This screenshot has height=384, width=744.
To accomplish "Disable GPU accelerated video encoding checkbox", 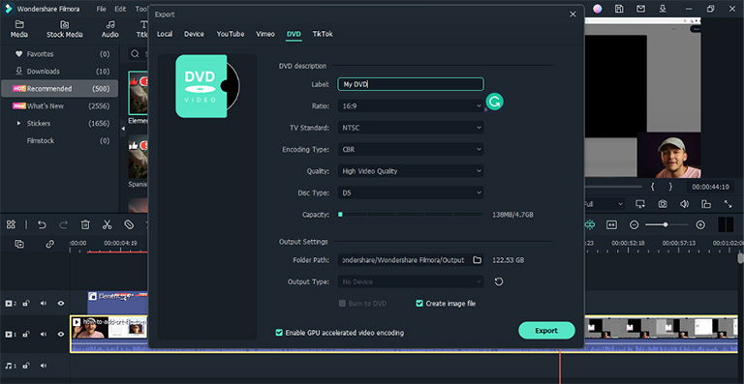I will [279, 333].
